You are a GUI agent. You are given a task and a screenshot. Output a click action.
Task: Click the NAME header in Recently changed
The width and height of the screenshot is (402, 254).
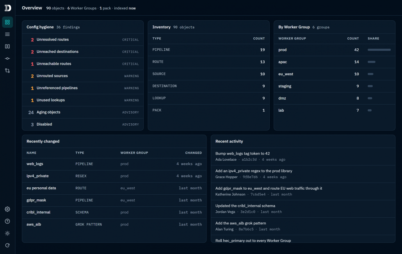pyautogui.click(x=31, y=153)
